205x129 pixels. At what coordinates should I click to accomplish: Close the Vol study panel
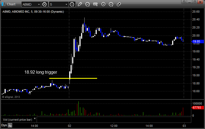click(35, 119)
